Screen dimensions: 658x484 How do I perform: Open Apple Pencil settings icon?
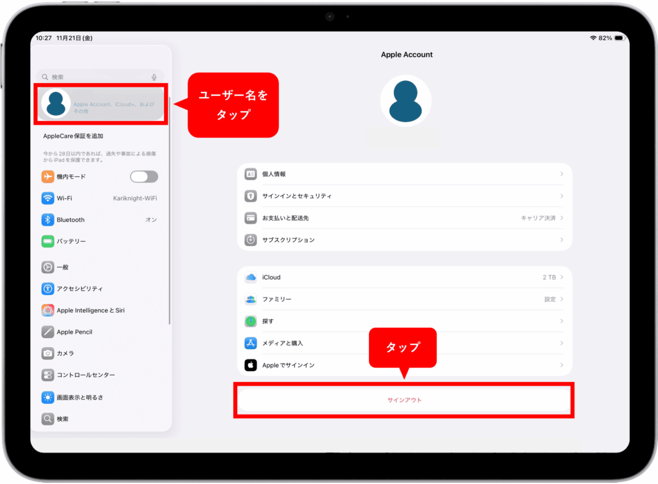click(x=48, y=332)
